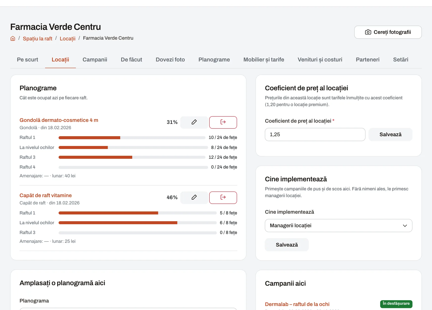Click the coefficient input field containing 1,25

coord(315,134)
